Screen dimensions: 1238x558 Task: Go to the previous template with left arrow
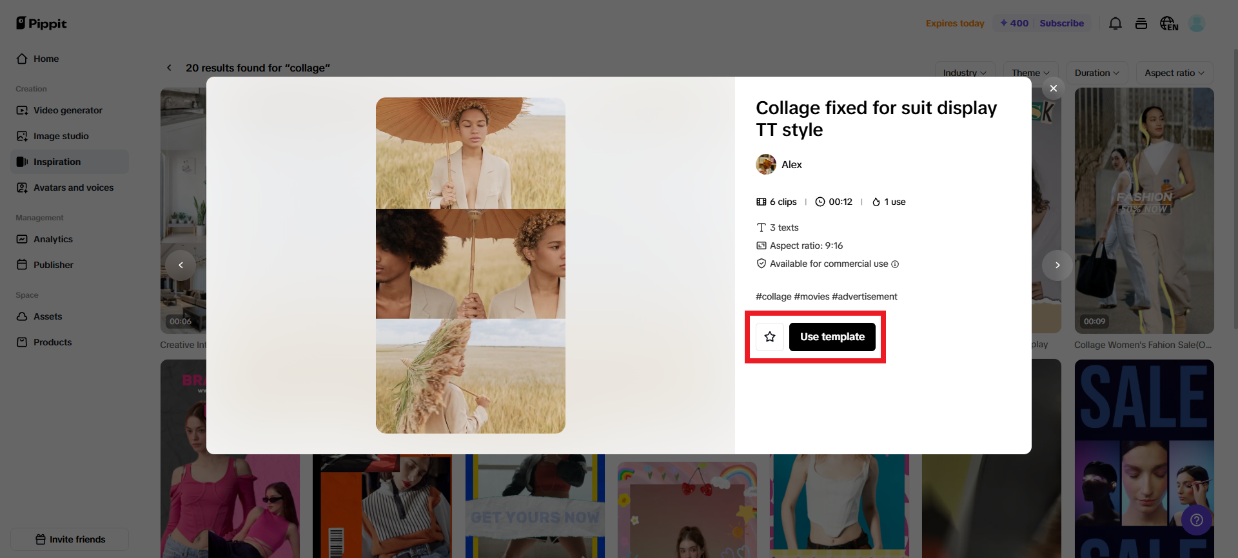(181, 265)
